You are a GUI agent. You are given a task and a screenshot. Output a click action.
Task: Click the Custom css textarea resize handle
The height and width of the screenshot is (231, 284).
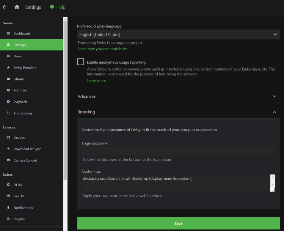273,190
